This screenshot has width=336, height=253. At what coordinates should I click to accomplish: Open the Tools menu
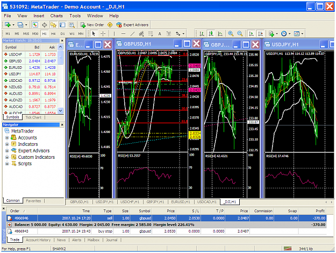[75, 16]
